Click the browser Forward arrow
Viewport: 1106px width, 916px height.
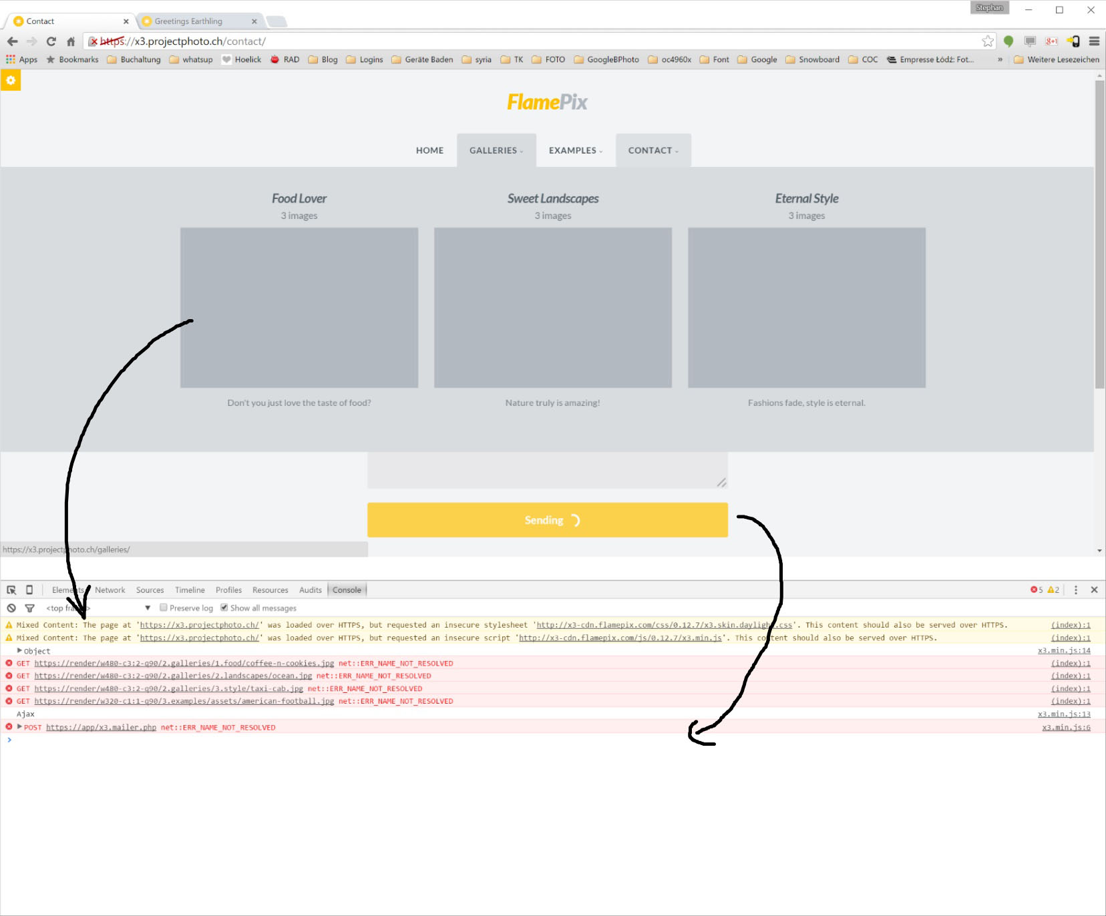point(31,41)
